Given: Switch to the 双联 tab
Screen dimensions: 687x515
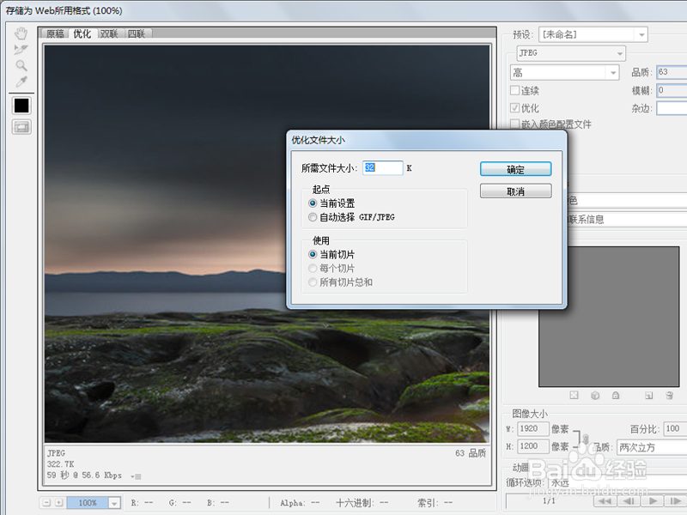Looking at the screenshot, I should point(109,33).
